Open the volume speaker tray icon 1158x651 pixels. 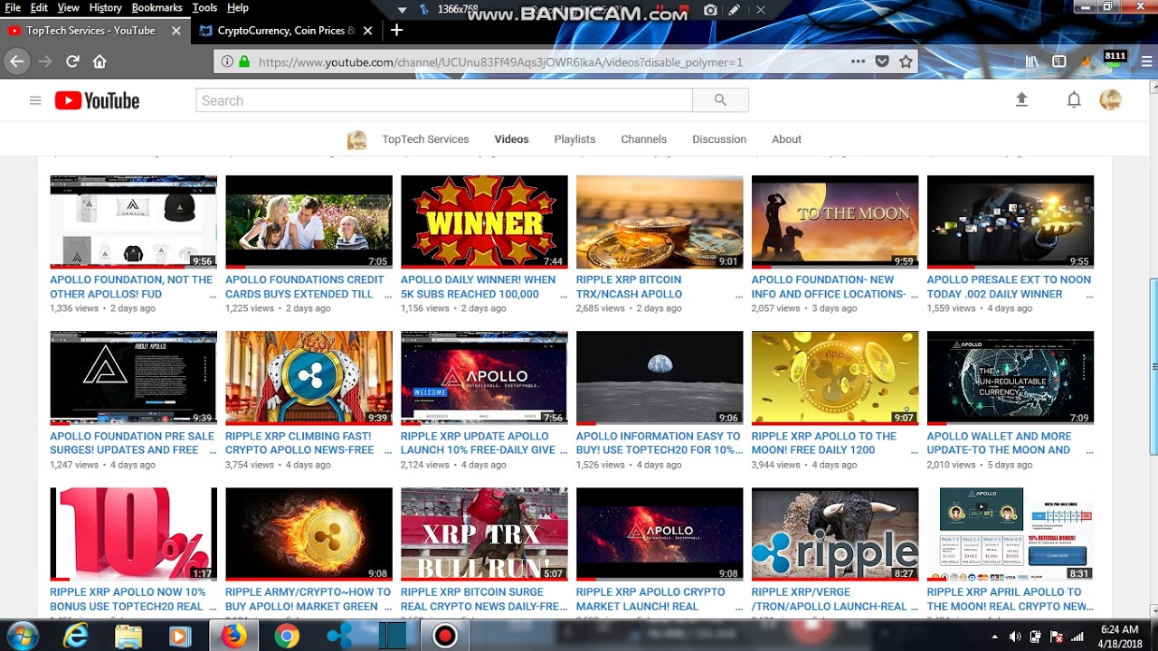(1015, 637)
